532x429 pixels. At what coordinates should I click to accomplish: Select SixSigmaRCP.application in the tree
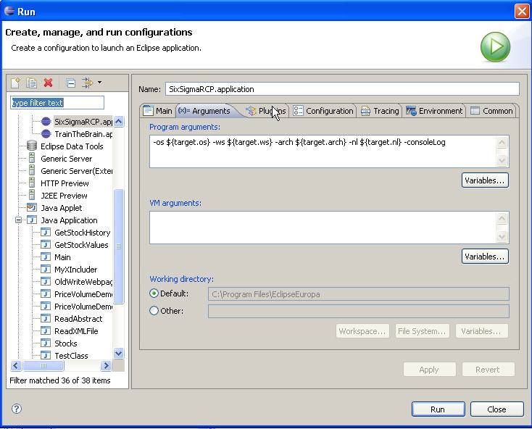(83, 122)
